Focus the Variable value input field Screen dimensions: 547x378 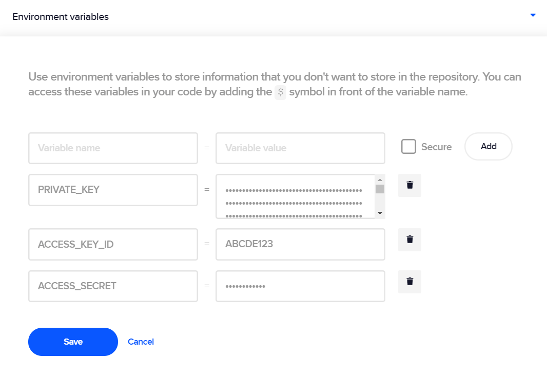pos(300,148)
